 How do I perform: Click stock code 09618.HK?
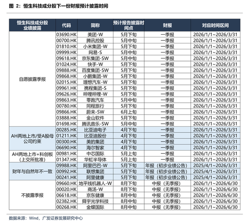[x=67, y=58]
